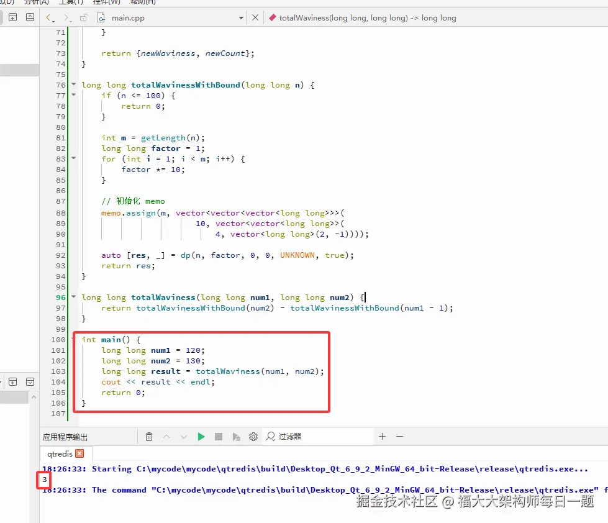Viewport: 608px width, 523px height.
Task: Click 'return res;' on line 93
Action: [x=129, y=266]
